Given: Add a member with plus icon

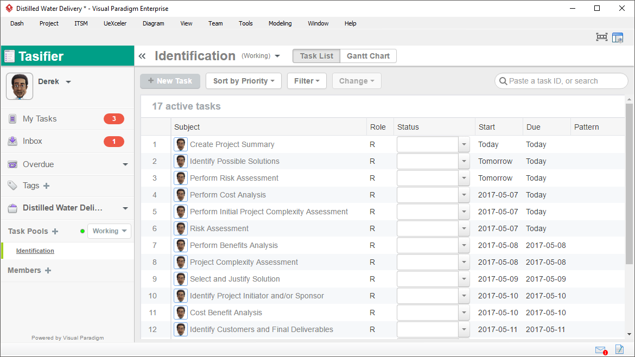Looking at the screenshot, I should (x=48, y=270).
